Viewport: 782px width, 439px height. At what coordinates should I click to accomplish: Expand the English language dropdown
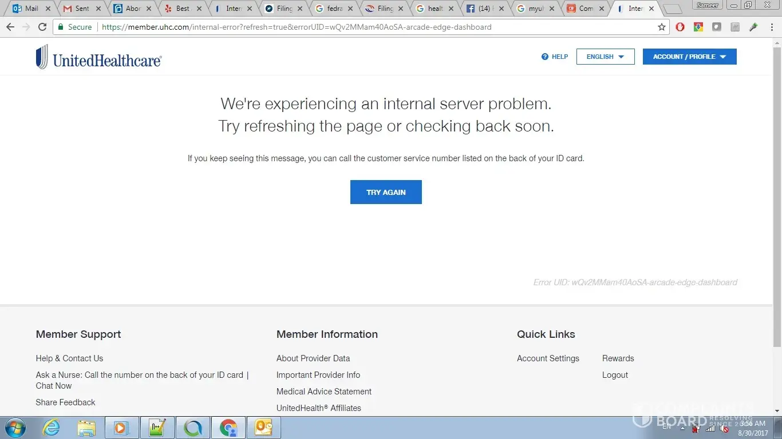[605, 57]
